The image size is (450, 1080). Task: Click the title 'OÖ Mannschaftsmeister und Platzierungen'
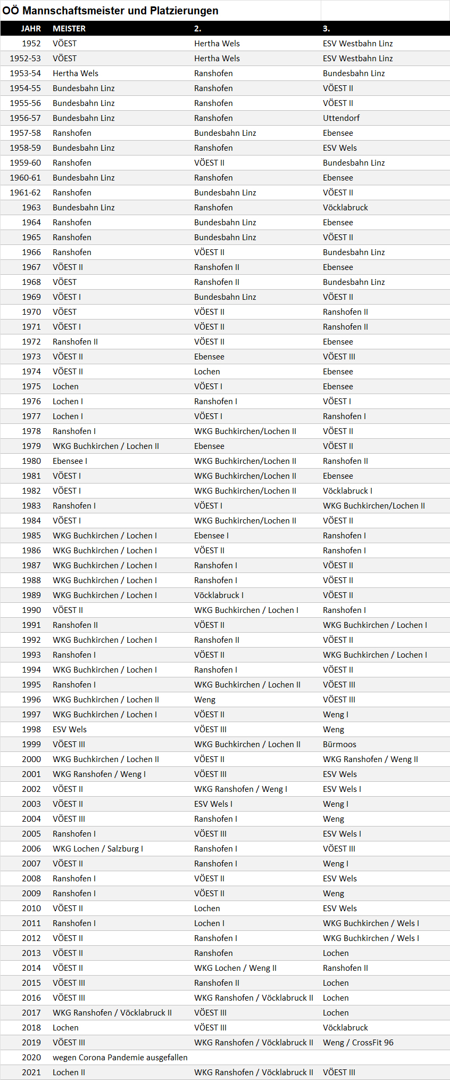110,11
